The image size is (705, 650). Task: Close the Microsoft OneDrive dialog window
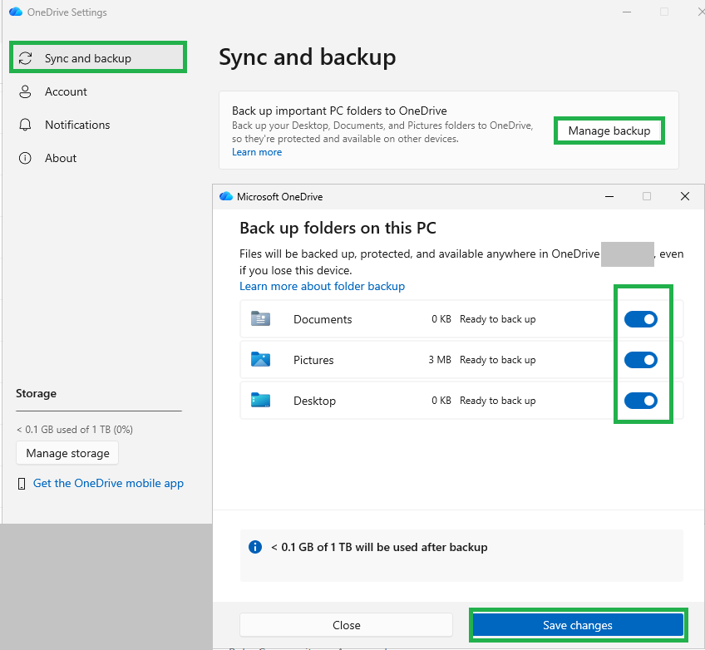(x=685, y=196)
